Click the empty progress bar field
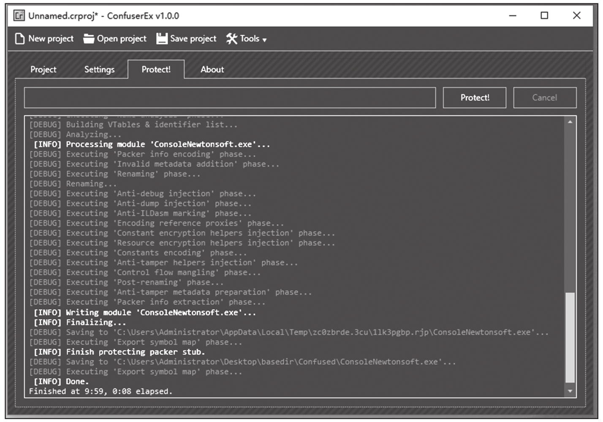Image resolution: width=603 pixels, height=422 pixels. [x=230, y=97]
